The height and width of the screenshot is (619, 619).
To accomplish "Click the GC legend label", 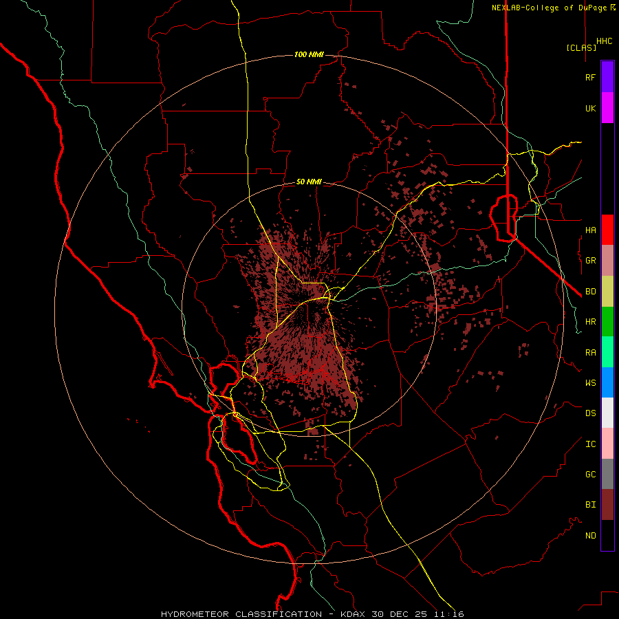I will 590,475.
